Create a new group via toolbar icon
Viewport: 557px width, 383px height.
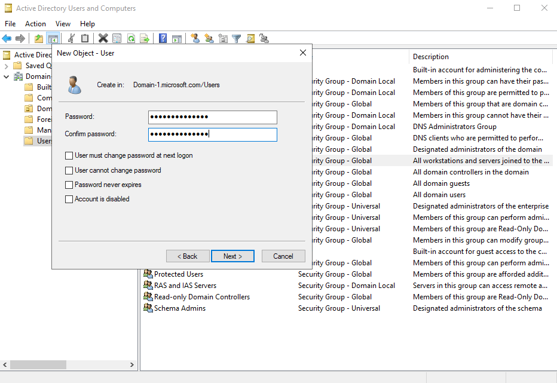tap(209, 38)
